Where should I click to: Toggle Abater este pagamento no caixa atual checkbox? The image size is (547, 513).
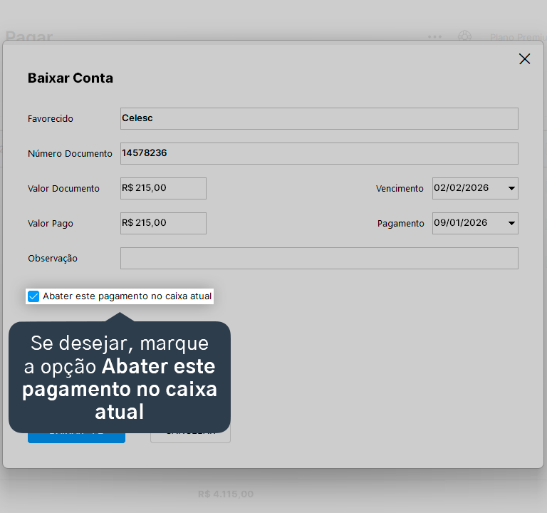click(33, 296)
